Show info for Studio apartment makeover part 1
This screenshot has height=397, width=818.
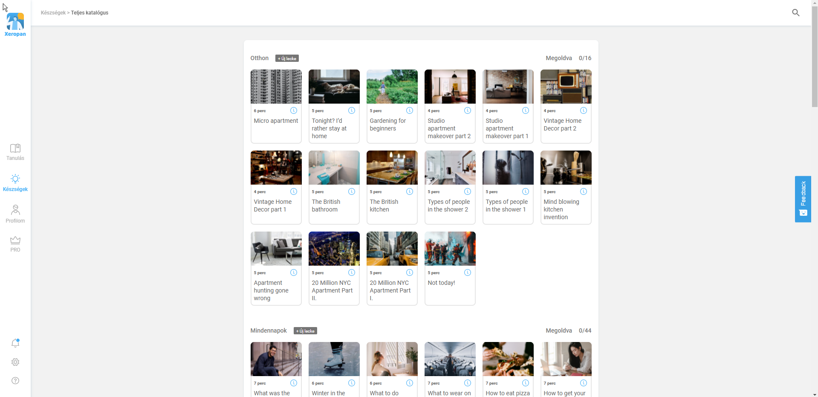coord(526,110)
